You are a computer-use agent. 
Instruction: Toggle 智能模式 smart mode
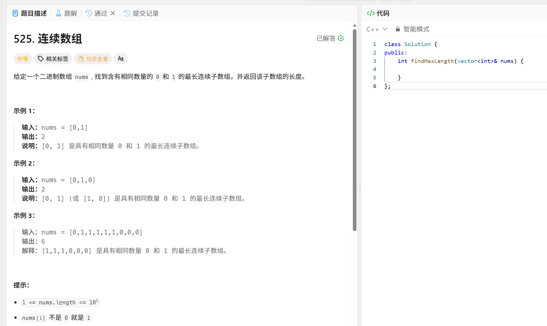coord(416,29)
